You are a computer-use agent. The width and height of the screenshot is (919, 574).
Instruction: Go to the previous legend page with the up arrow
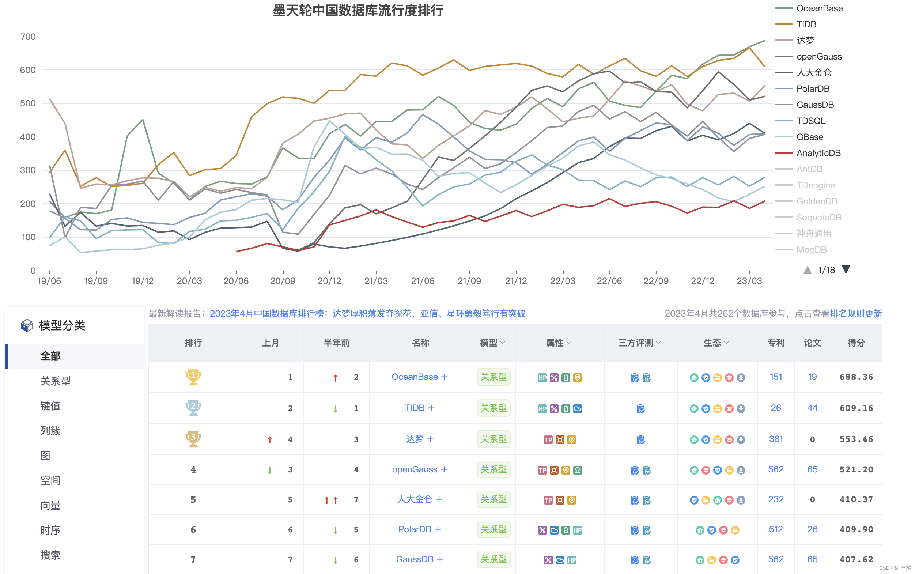point(808,270)
